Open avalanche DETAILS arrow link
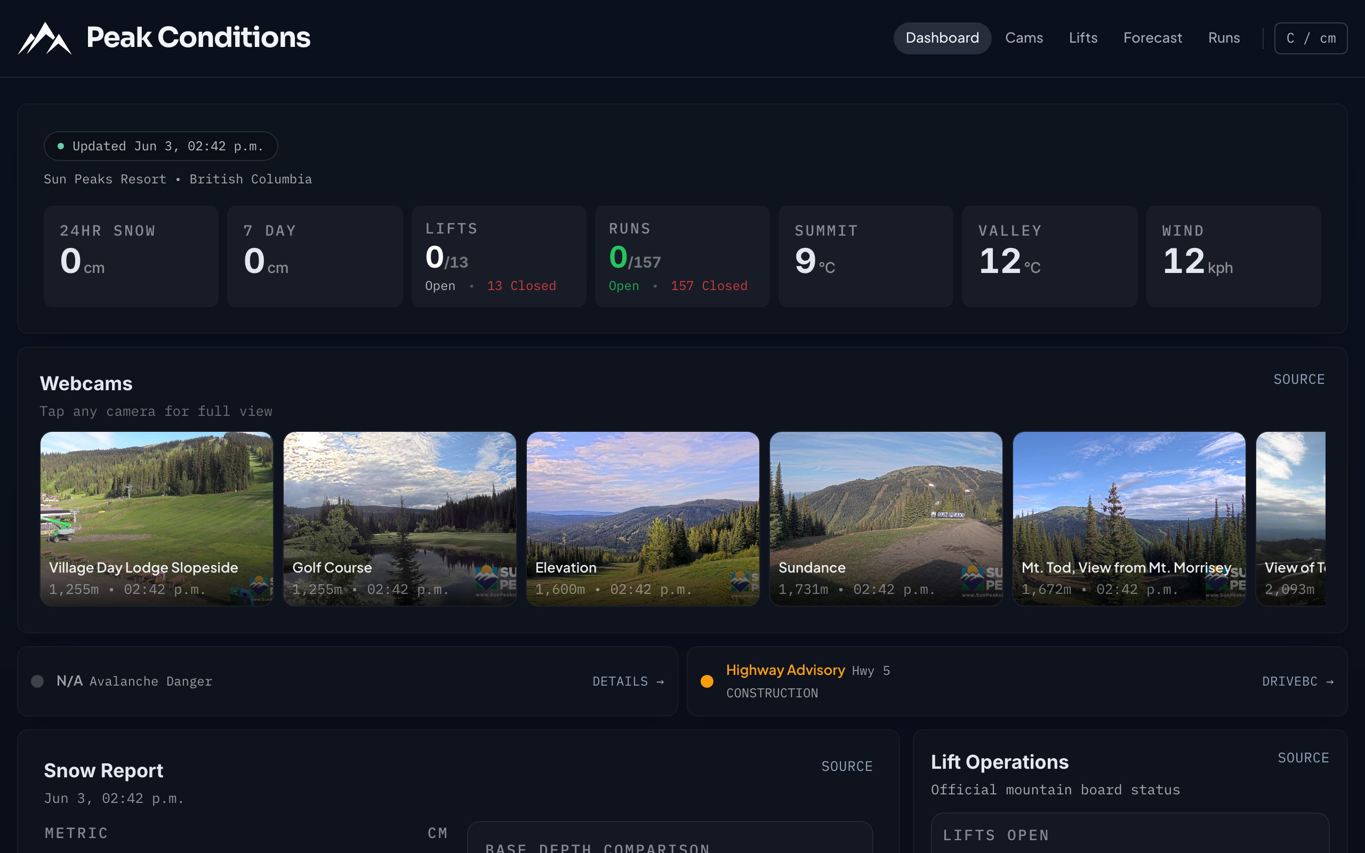The width and height of the screenshot is (1365, 853). [x=628, y=681]
